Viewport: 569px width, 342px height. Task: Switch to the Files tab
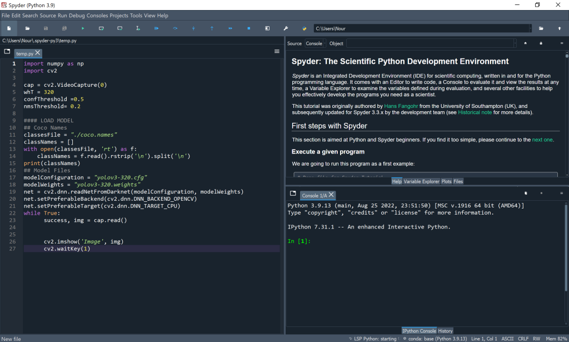tap(458, 181)
